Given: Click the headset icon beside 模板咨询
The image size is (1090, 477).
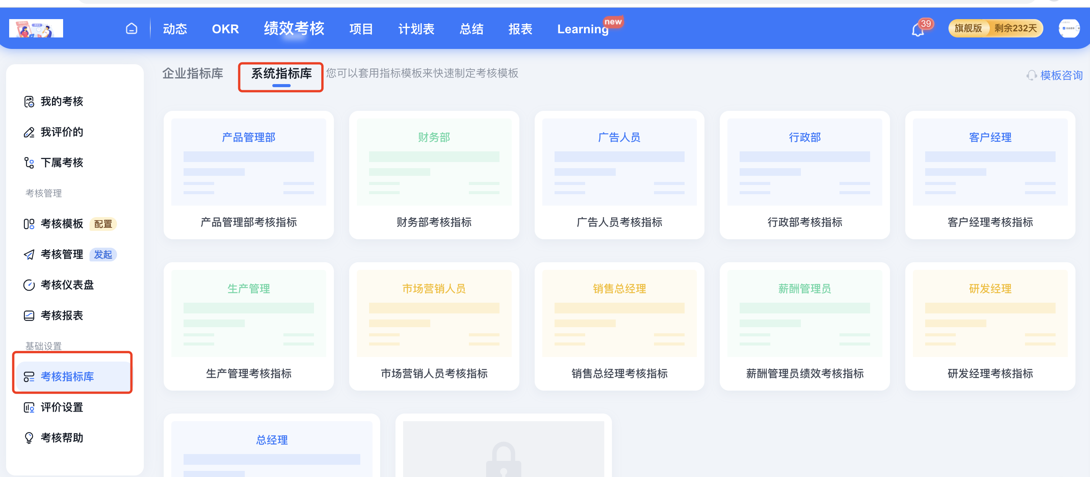Looking at the screenshot, I should 1031,75.
